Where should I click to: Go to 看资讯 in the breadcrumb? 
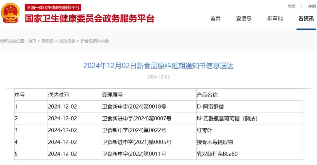click(48, 41)
